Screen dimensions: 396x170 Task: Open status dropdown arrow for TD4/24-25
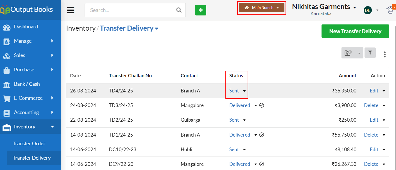[x=244, y=91]
